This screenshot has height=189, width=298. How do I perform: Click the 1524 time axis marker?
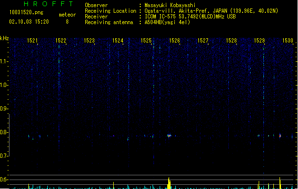click(118, 41)
